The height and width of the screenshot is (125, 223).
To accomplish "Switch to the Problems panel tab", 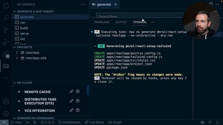I will [x=102, y=22].
